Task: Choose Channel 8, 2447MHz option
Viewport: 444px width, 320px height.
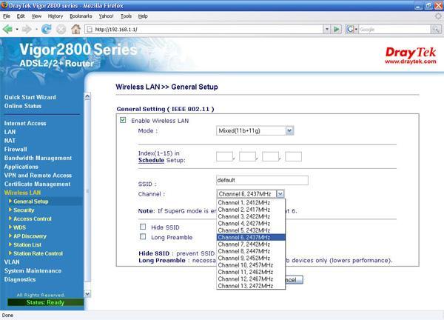Action: tap(251, 251)
